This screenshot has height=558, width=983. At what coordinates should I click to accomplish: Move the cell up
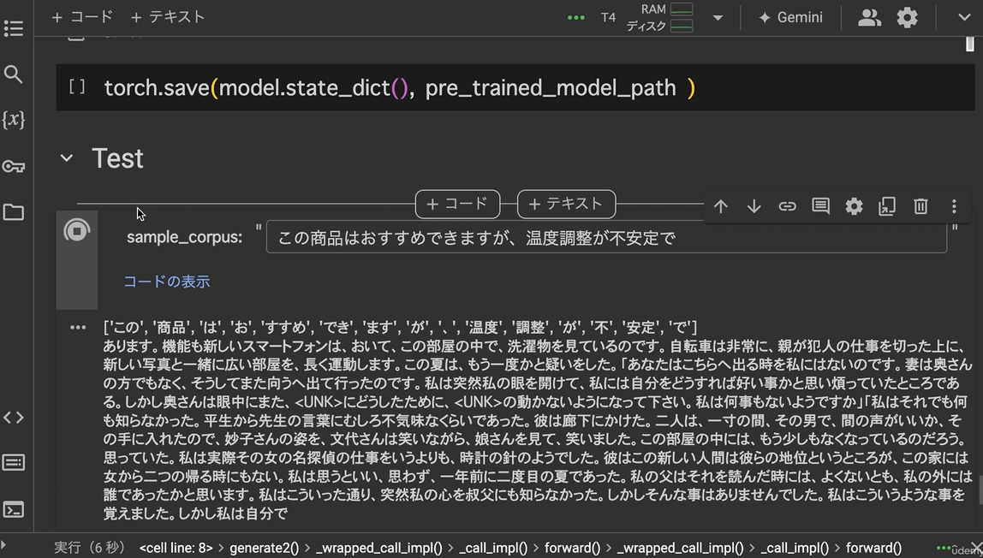click(x=721, y=206)
